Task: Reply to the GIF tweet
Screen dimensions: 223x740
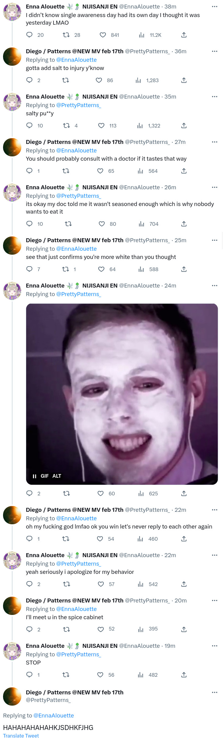Action: pos(30,494)
